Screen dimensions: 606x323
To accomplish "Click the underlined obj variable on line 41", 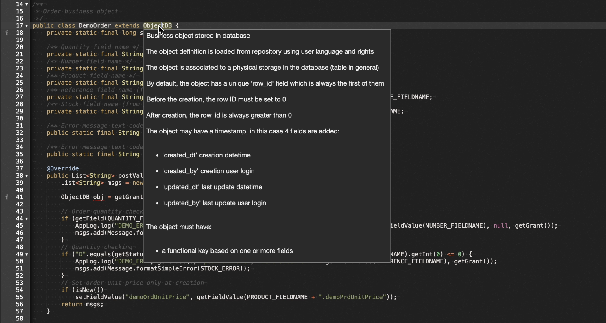I will (98, 197).
